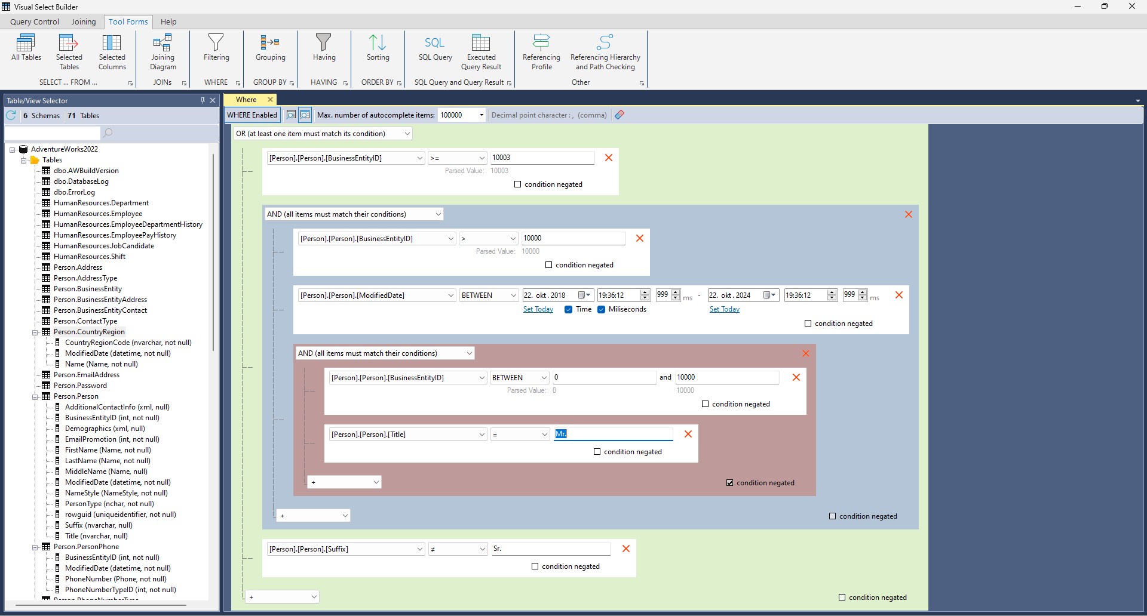
Task: Open the BETWEEN operator dropdown for ModifiedDate
Action: 489,295
